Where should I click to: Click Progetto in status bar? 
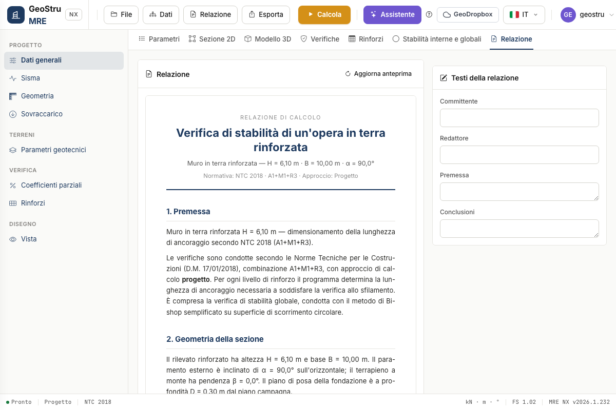[58, 402]
